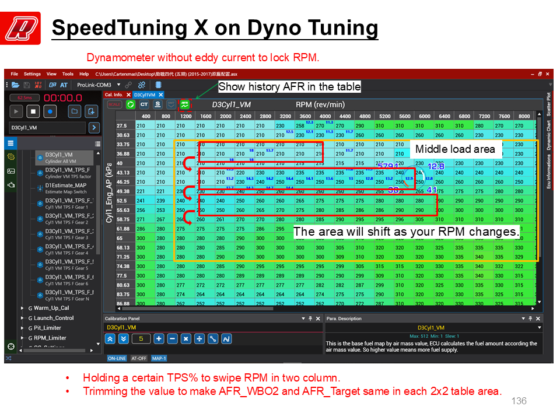Start playback with the play button
Screen dimensions: 560x420
click(x=16, y=111)
